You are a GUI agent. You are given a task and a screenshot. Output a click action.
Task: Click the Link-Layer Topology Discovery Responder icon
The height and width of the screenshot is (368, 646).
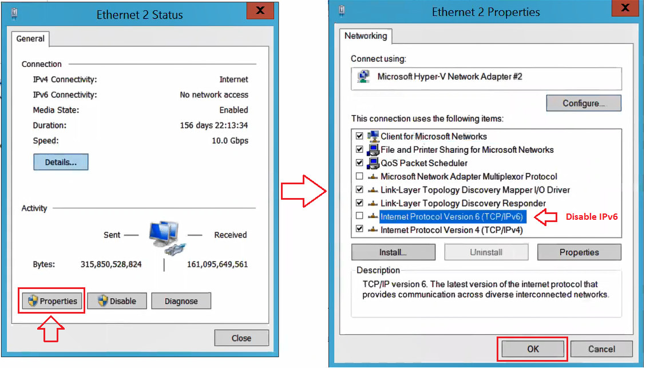pos(373,203)
